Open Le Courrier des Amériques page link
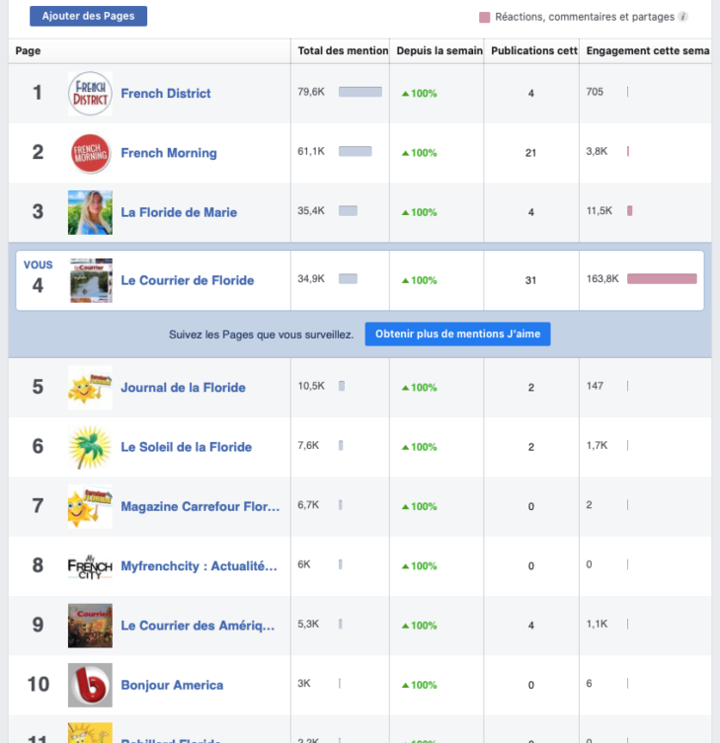The image size is (720, 743). 199,626
